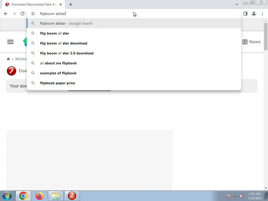Open the Windows Start button

coord(7,196)
